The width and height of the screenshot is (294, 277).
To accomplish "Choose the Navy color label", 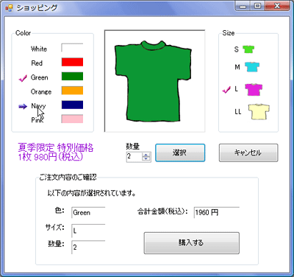I will (38, 106).
